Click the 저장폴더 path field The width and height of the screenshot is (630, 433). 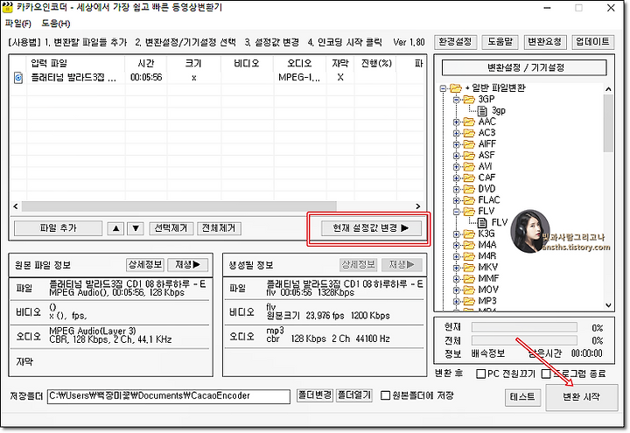pyautogui.click(x=169, y=396)
